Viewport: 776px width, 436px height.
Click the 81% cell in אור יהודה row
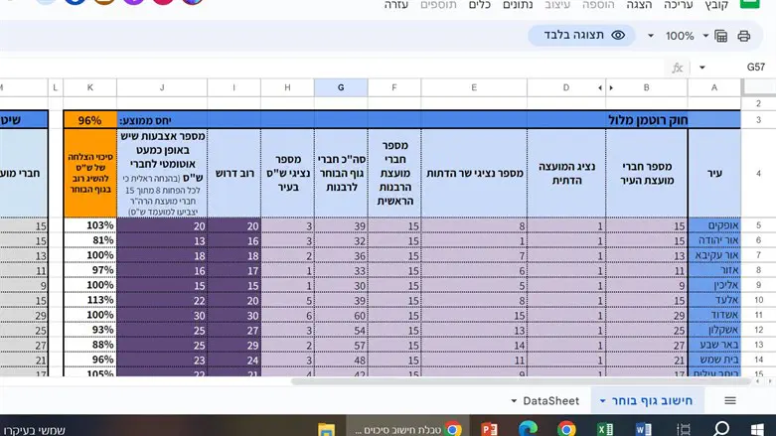pyautogui.click(x=90, y=240)
